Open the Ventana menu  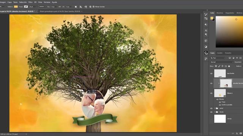coord(47,2)
